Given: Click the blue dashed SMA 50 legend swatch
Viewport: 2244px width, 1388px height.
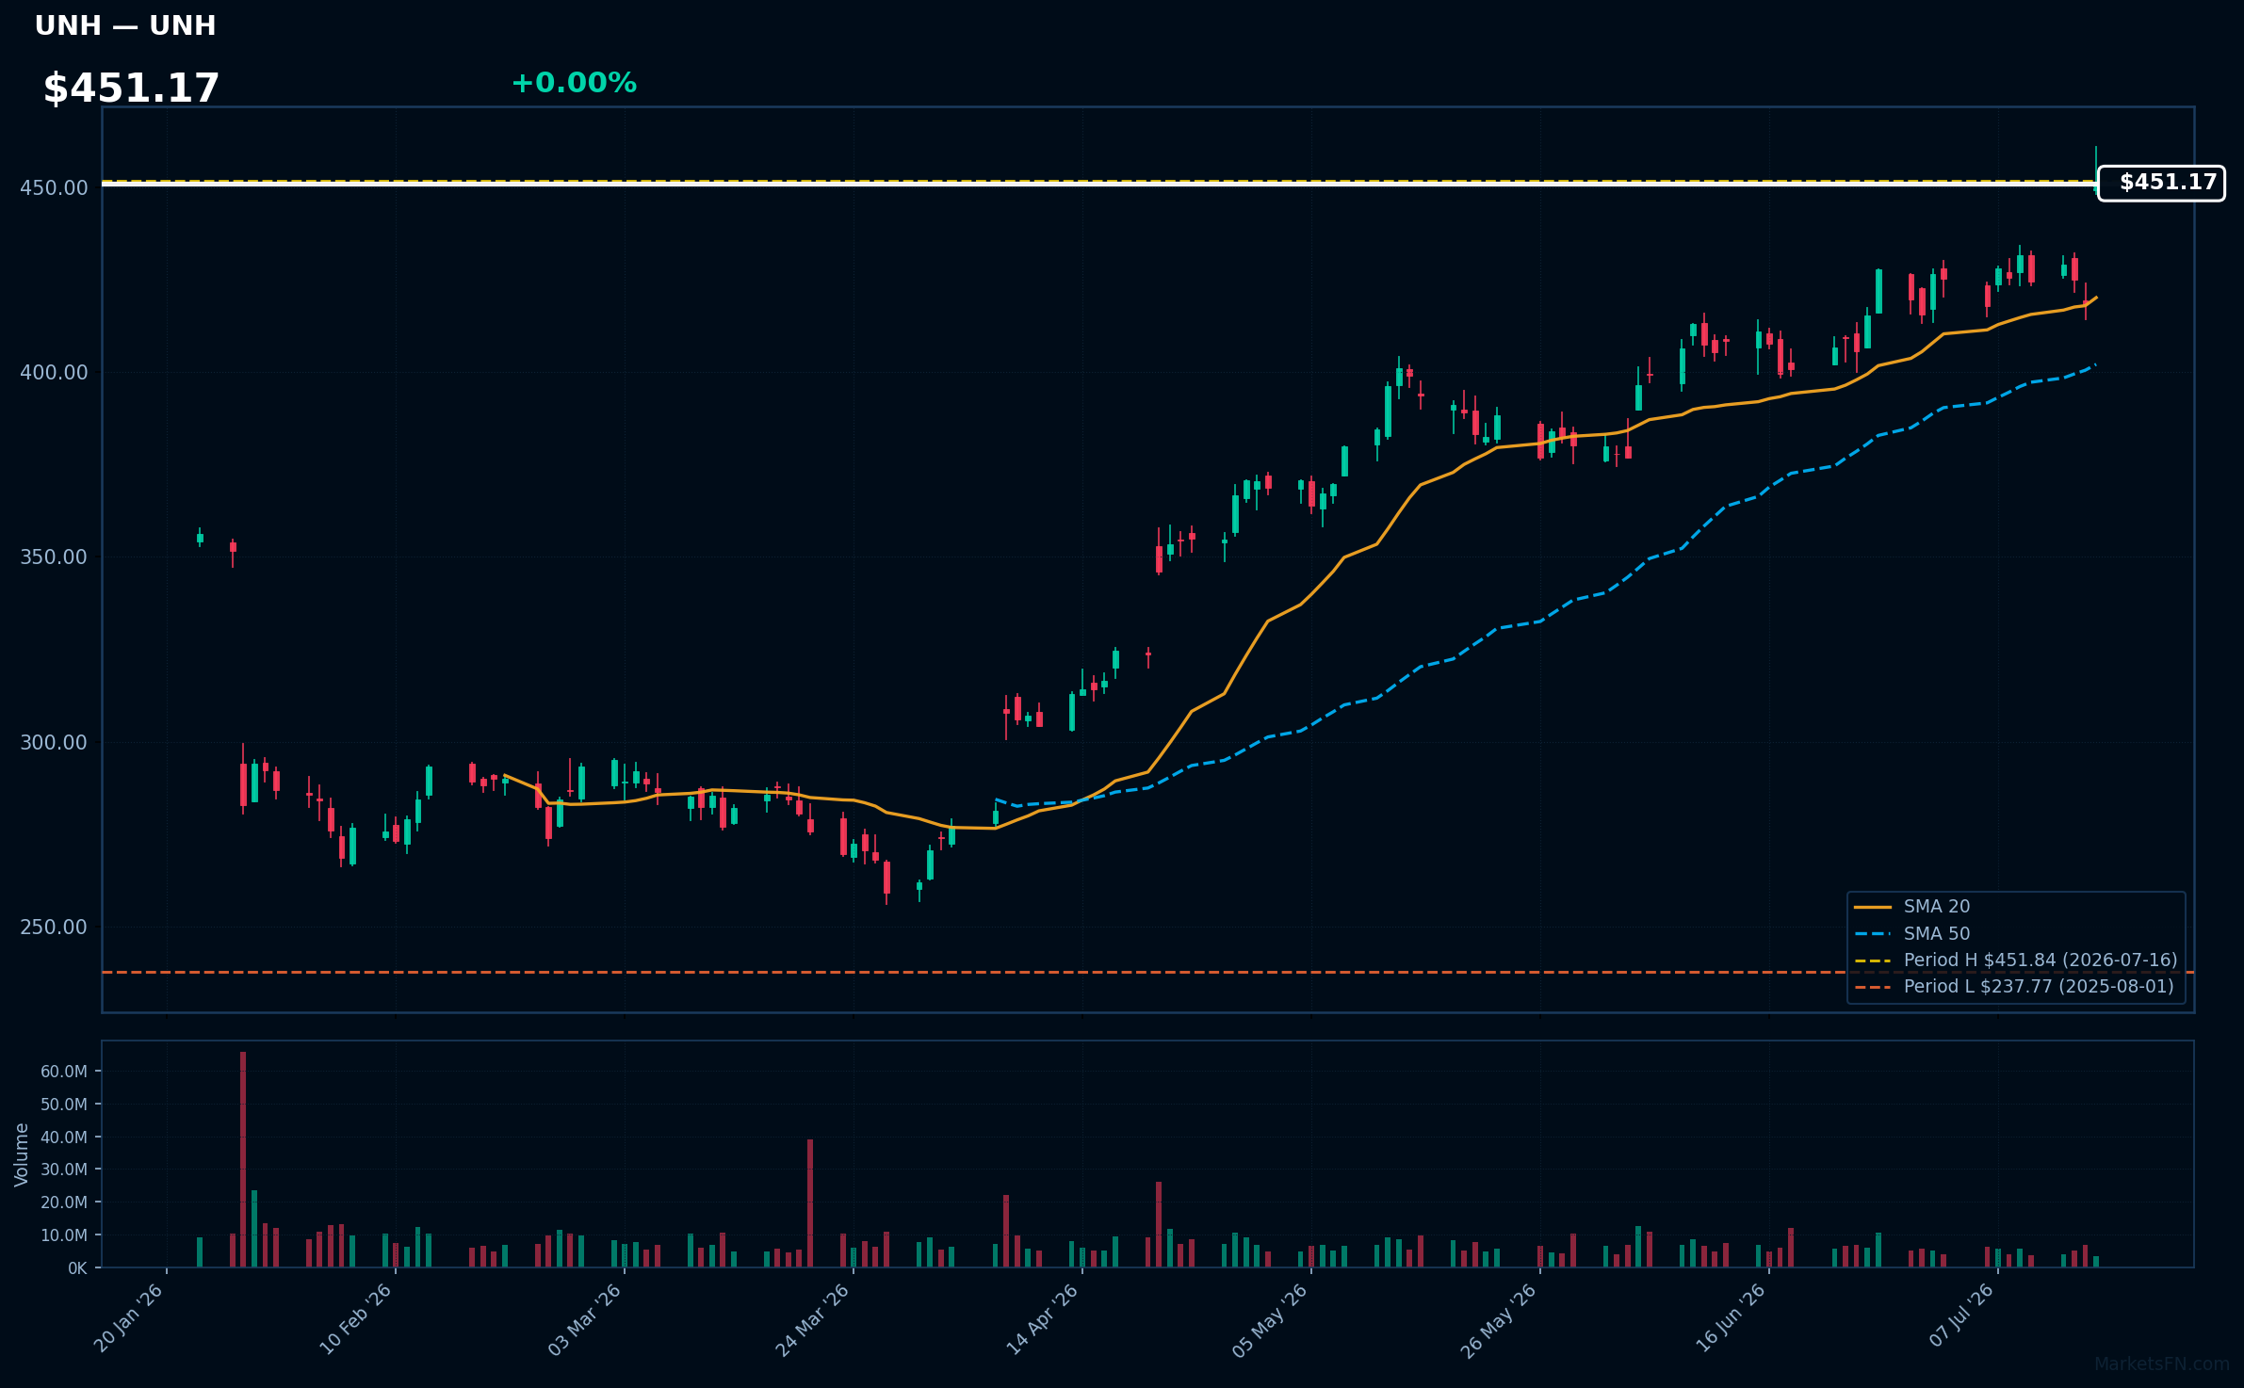Looking at the screenshot, I should coord(1873,934).
